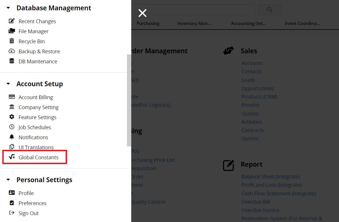Switch to the Purchasing tab
The image size is (339, 222).
coord(148,23)
